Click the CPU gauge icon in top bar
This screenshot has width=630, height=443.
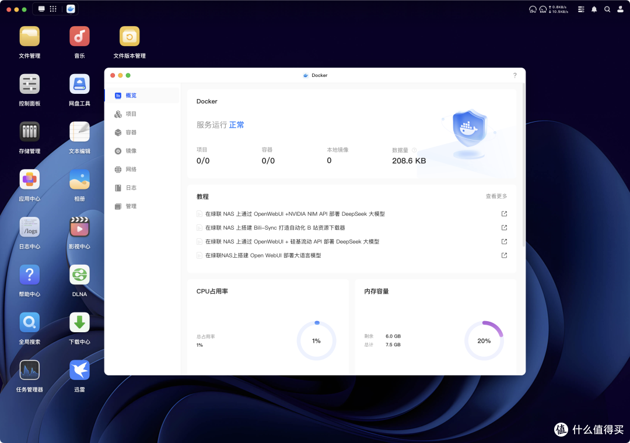533,9
